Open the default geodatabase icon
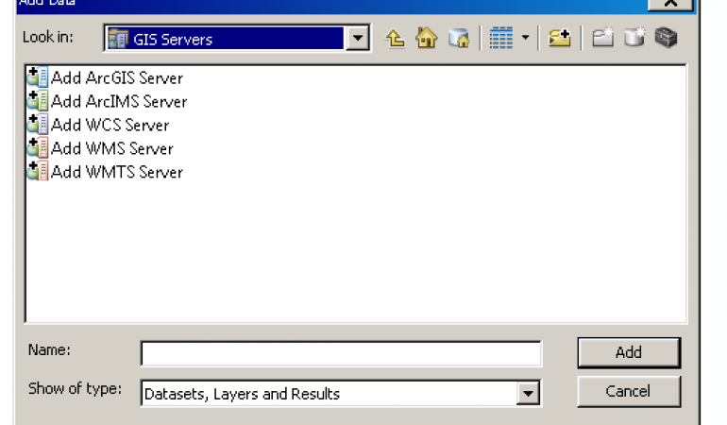 [x=459, y=38]
